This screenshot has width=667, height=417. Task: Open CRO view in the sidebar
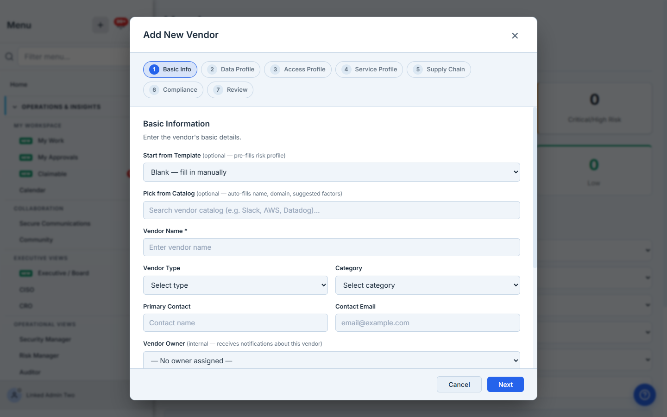(x=26, y=306)
